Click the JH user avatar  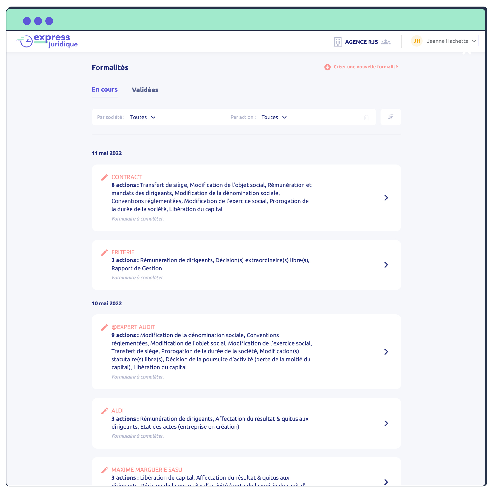pos(417,41)
